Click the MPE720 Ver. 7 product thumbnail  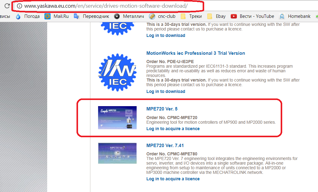pos(117,153)
